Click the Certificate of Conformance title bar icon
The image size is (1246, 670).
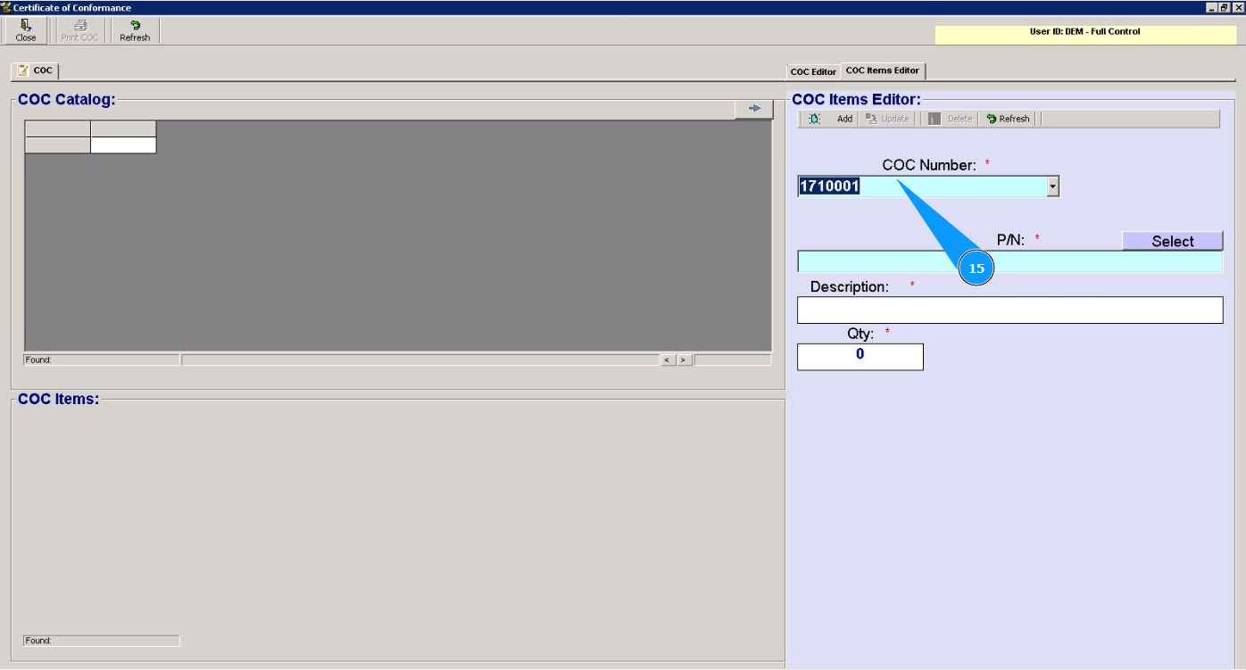6,7
